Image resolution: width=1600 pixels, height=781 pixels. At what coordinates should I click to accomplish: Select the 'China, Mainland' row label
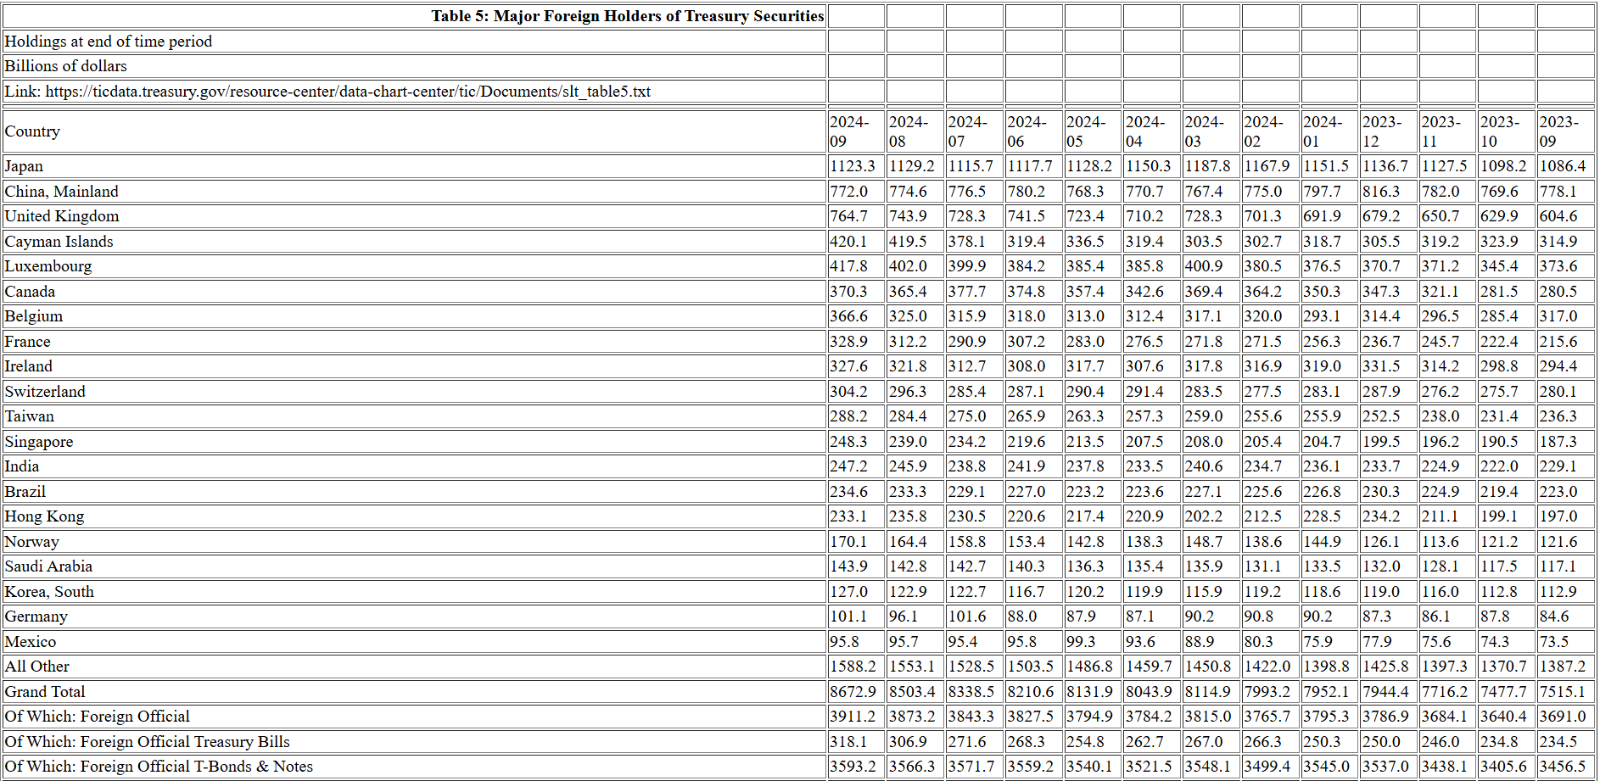[61, 192]
